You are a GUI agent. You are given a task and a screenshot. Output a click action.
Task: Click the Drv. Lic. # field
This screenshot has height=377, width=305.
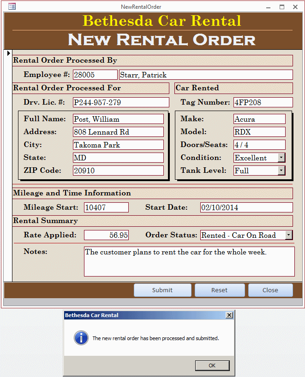[121, 102]
